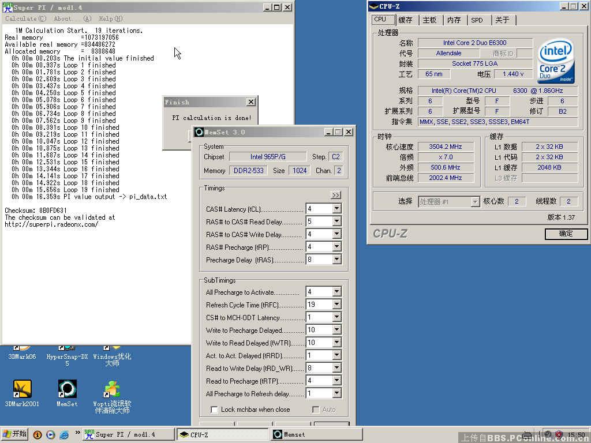Click the taskbar clock showing 15:50
This screenshot has width=591, height=443.
(x=576, y=435)
